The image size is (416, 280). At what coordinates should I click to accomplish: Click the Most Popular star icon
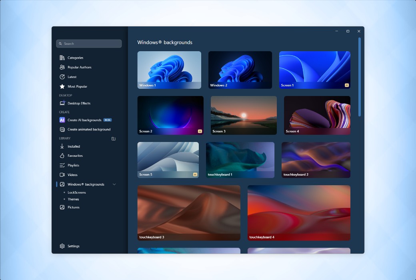(62, 86)
